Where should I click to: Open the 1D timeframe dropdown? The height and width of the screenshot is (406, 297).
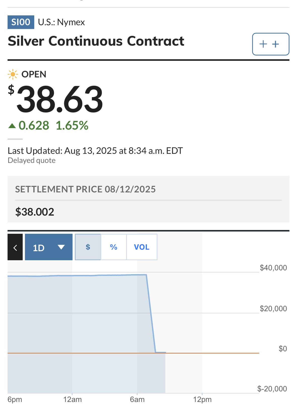point(49,247)
